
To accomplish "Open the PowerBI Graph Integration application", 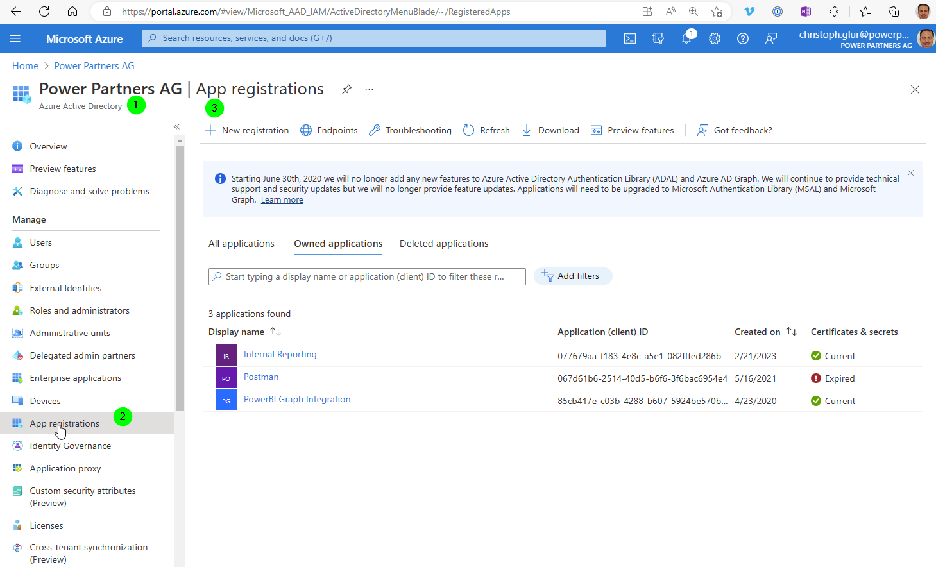I will click(297, 399).
